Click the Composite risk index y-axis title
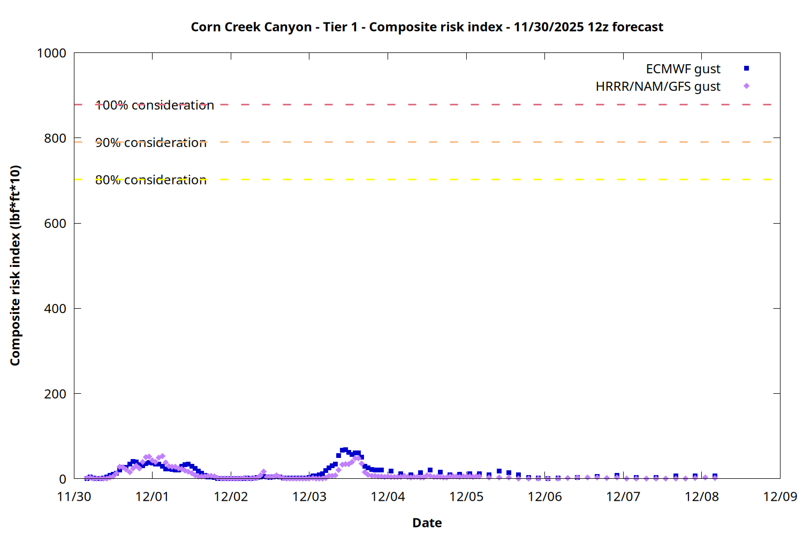Screen dimensions: 803x535 15,265
